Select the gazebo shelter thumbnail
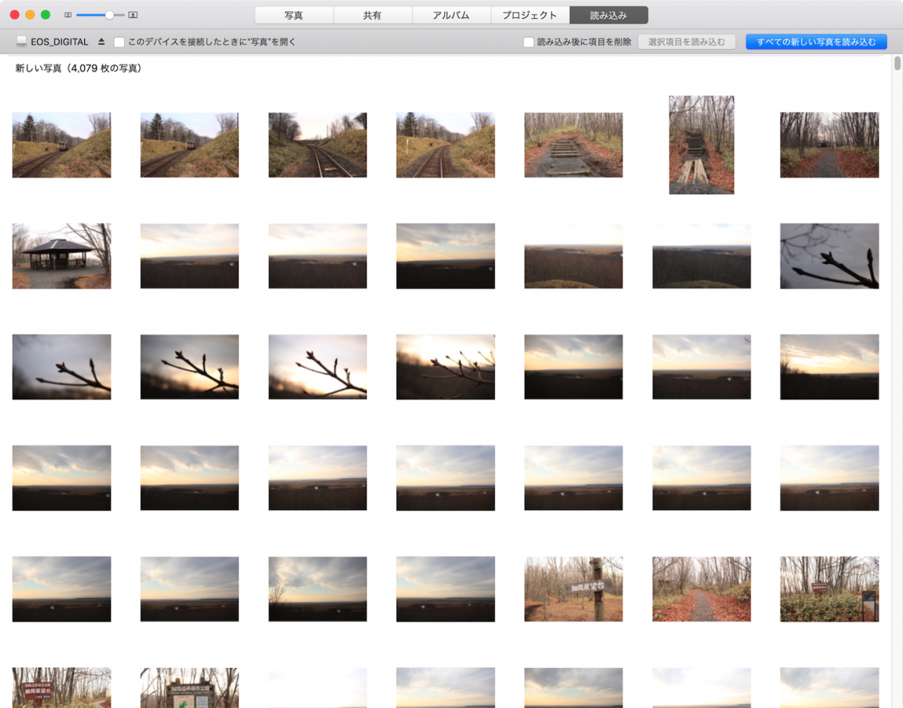Image resolution: width=903 pixels, height=708 pixels. click(x=62, y=255)
